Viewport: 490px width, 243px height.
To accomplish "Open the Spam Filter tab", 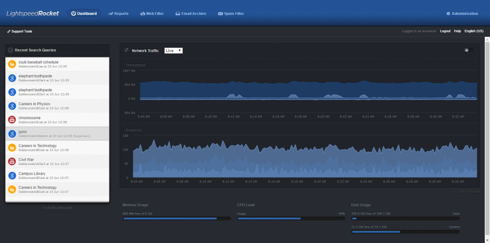I will 231,13.
